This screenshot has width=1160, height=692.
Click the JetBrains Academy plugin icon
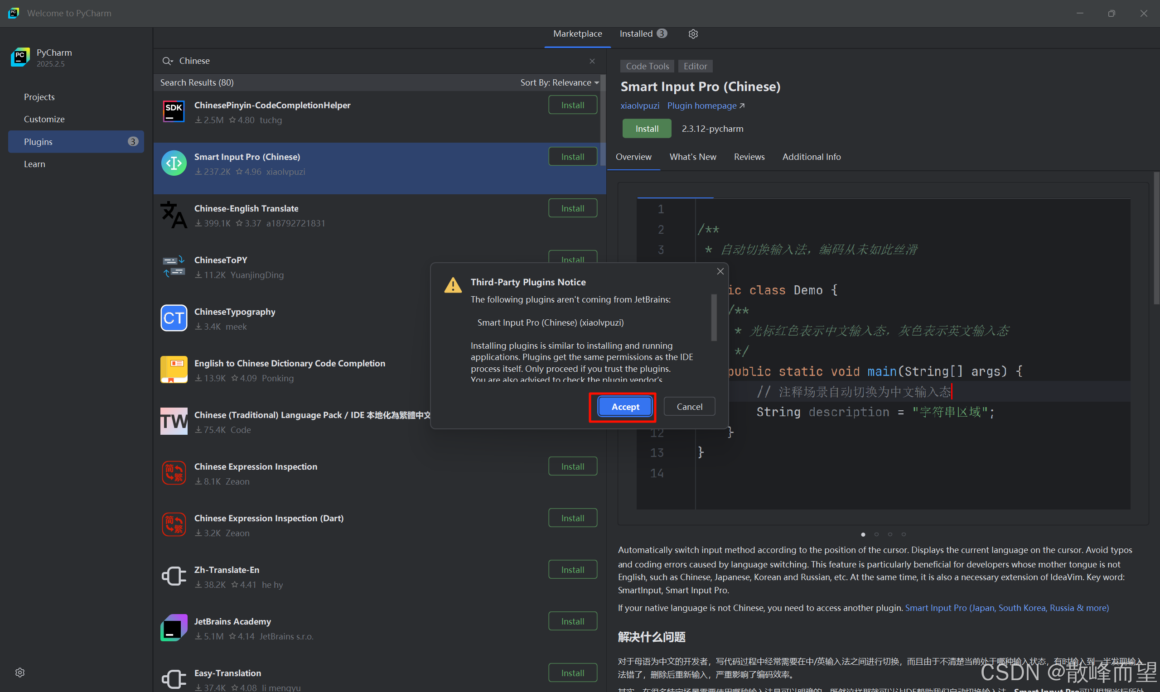tap(174, 628)
